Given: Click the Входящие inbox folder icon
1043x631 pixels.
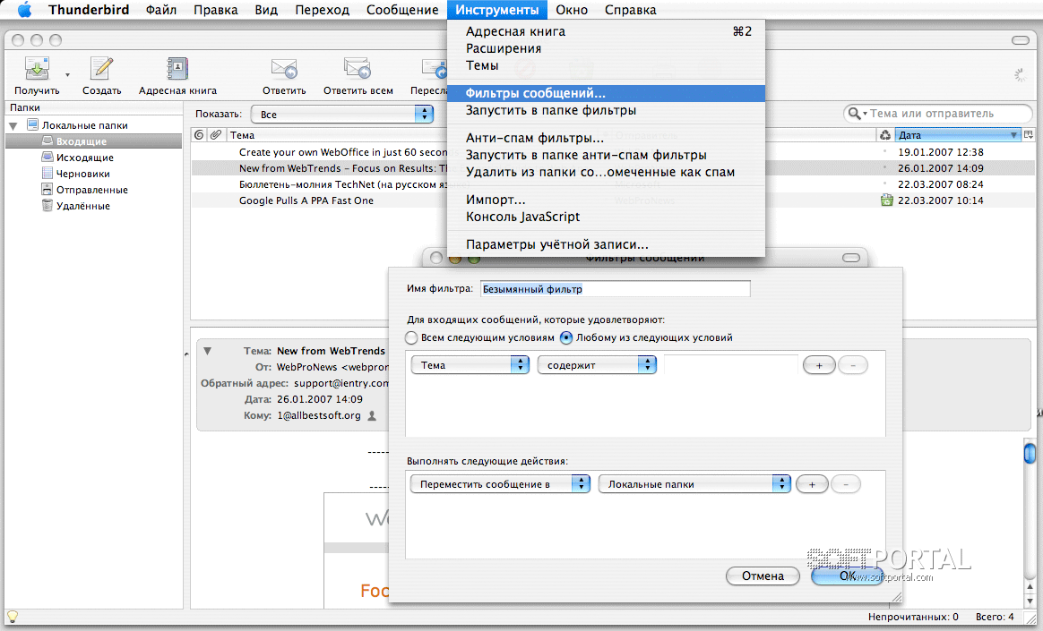Looking at the screenshot, I should point(47,141).
